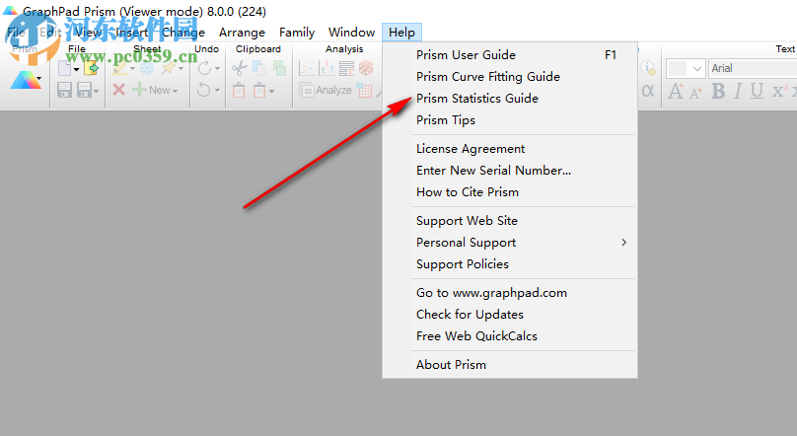Image resolution: width=797 pixels, height=436 pixels.
Task: Open Prism User Guide
Action: (510, 55)
